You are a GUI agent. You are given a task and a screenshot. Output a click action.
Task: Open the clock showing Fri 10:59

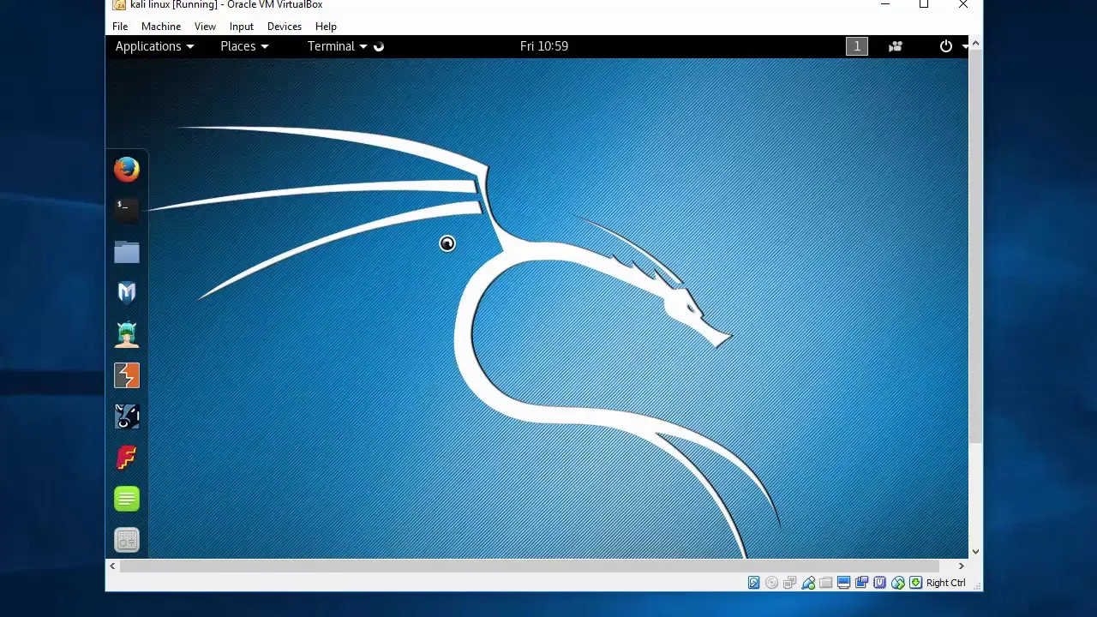pos(544,46)
